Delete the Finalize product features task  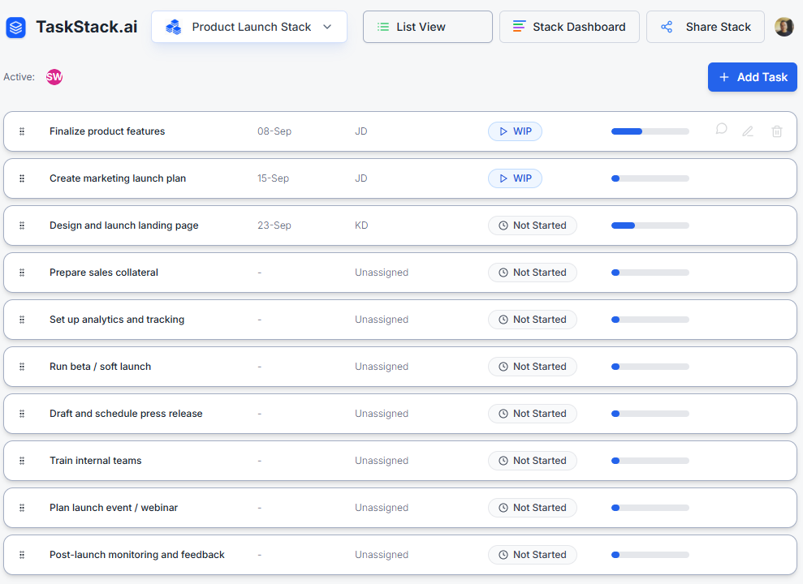[777, 131]
